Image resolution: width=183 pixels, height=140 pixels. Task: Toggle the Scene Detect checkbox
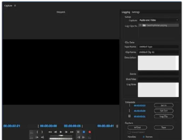(129, 132)
